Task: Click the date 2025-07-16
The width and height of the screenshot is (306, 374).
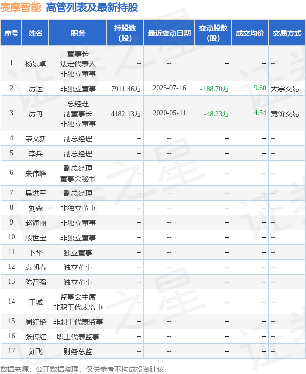Action: (x=169, y=88)
